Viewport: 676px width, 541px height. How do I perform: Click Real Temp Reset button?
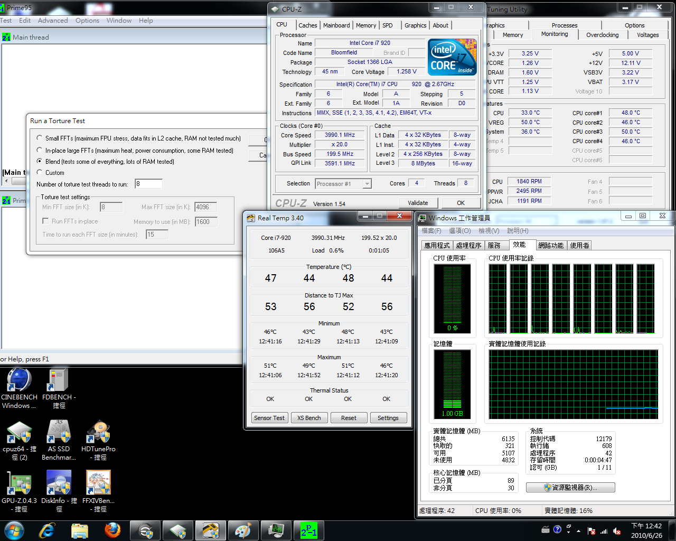(349, 418)
